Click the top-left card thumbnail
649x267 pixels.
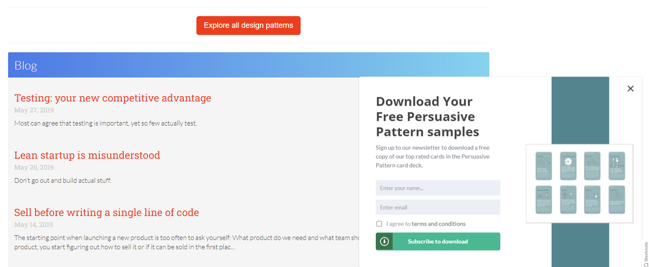(544, 166)
